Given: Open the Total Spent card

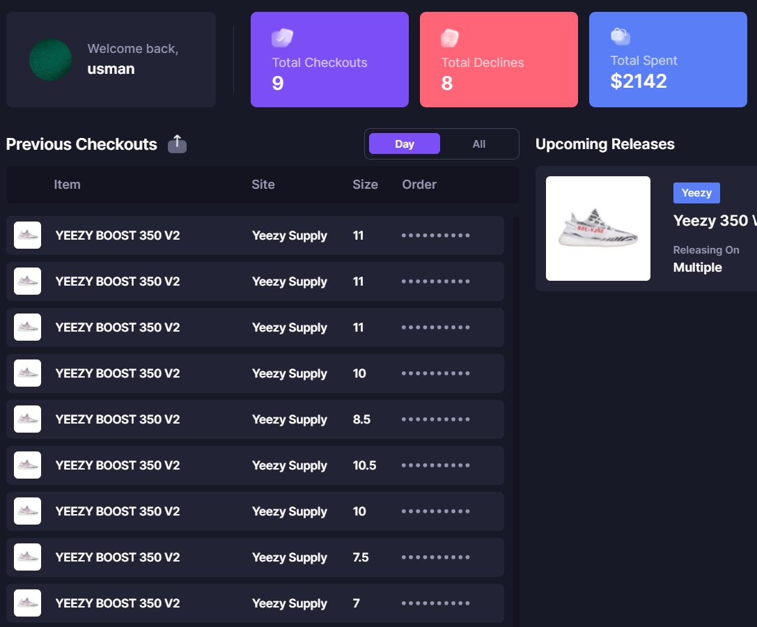Looking at the screenshot, I should 668,59.
